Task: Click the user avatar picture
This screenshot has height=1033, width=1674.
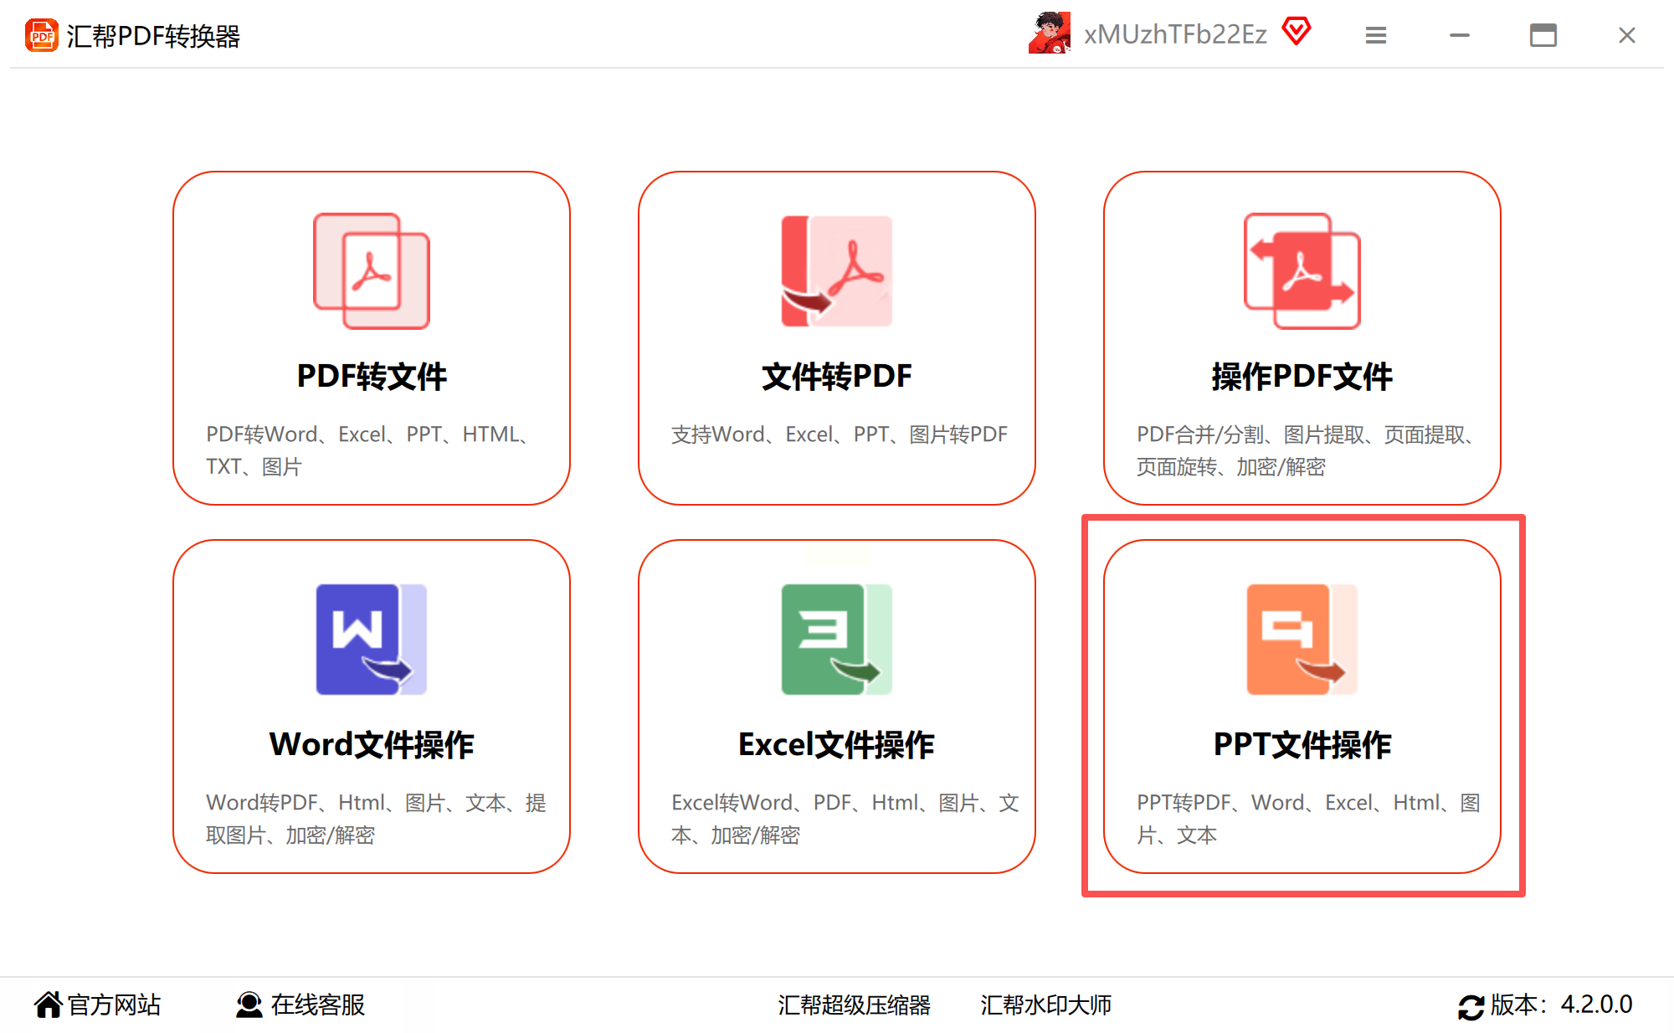Action: click(1050, 33)
